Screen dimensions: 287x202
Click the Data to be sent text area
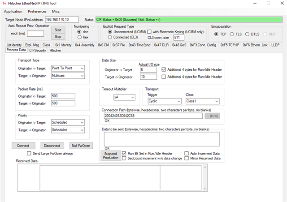pyautogui.click(x=161, y=139)
